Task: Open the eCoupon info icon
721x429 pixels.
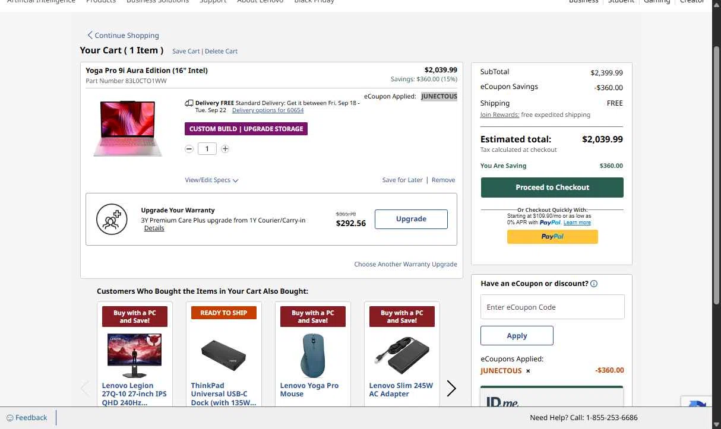Action: tap(594, 284)
